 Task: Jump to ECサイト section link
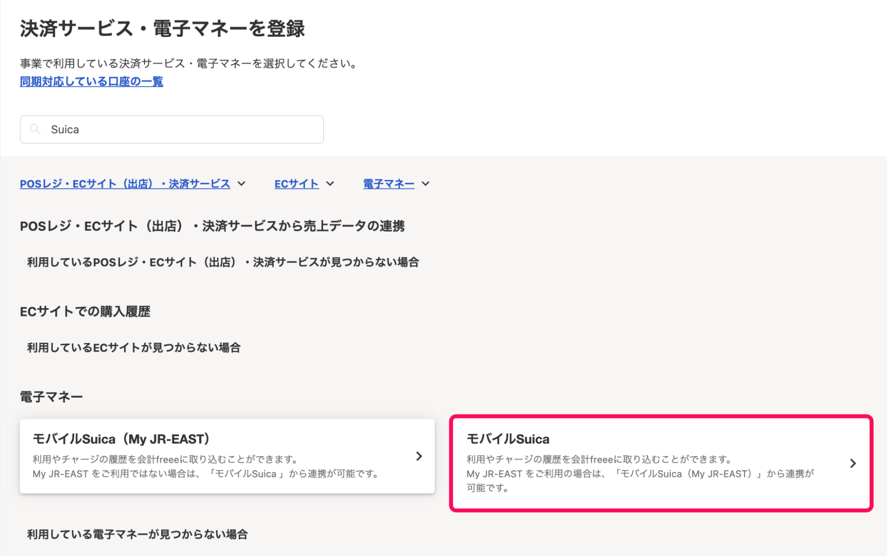click(x=296, y=184)
